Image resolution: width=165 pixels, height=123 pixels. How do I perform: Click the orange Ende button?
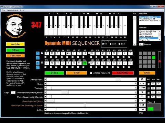(147, 73)
